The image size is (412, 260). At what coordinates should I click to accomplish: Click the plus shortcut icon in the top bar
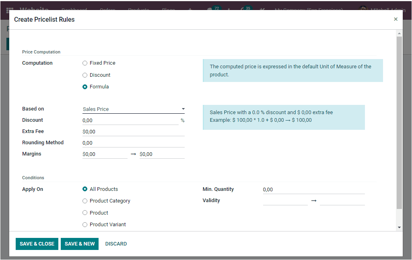(190, 10)
